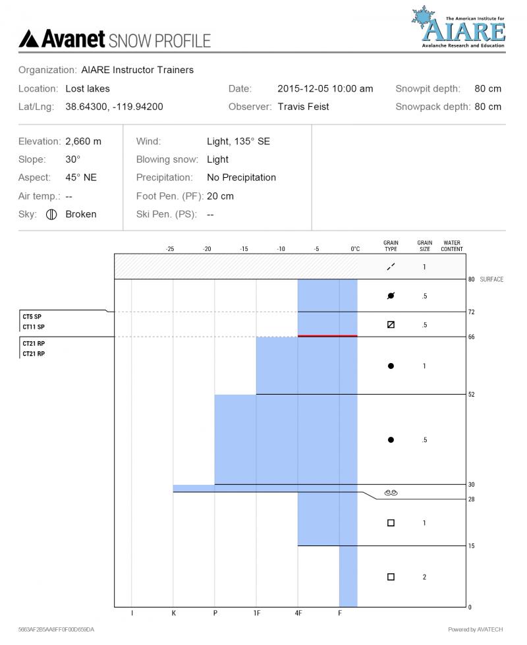Click the Powered by AVATECH text
This screenshot has height=645, width=527.
point(475,630)
